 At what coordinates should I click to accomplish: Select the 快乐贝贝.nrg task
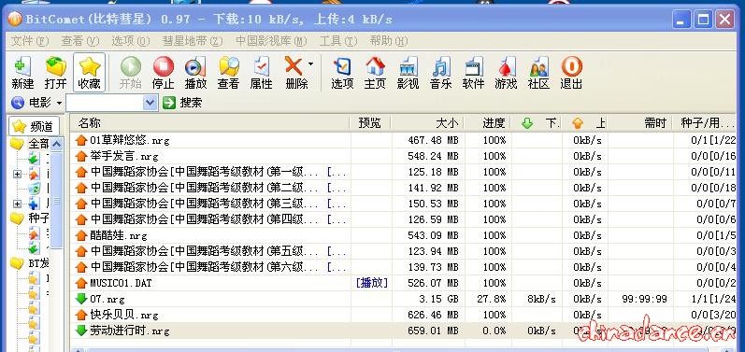coord(404,315)
